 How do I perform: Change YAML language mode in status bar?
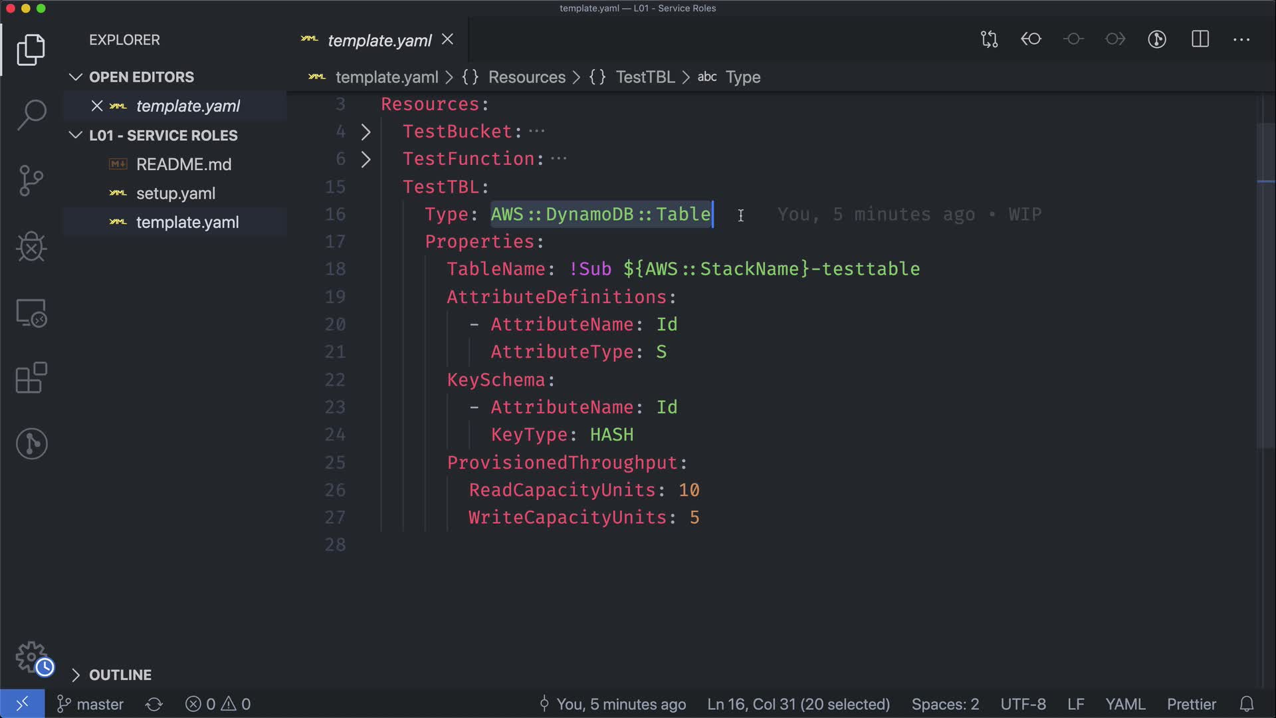(1124, 704)
